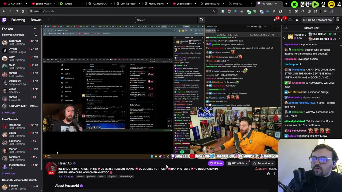This screenshot has width=342, height=192.
Task: Open Lacy channel in sidebar
Action: coord(20,58)
